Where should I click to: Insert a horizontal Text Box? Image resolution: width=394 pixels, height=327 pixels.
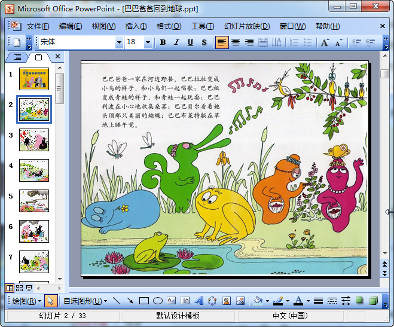pyautogui.click(x=172, y=301)
